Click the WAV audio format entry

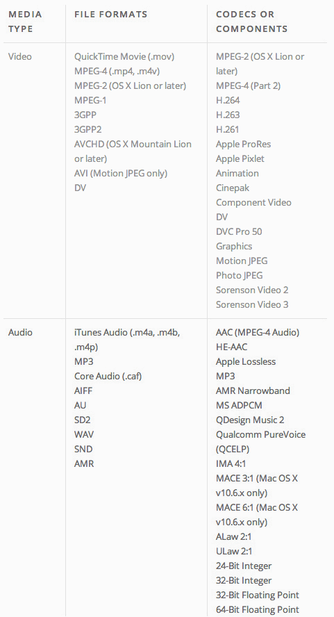(x=84, y=434)
